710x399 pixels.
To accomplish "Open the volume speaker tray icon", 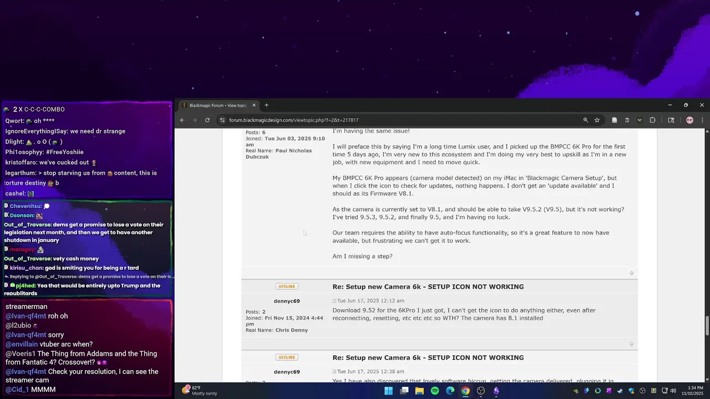I will click(x=673, y=391).
